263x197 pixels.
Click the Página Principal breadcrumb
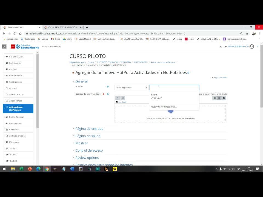(77, 62)
